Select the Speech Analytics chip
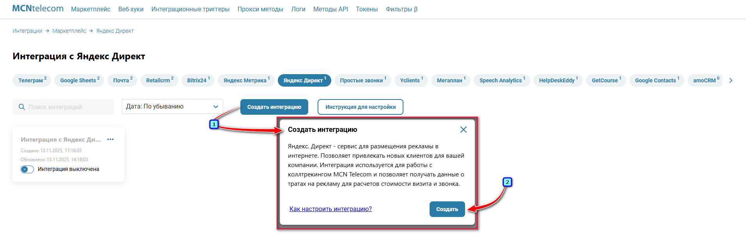Image resolution: width=746 pixels, height=240 pixels. pos(502,80)
